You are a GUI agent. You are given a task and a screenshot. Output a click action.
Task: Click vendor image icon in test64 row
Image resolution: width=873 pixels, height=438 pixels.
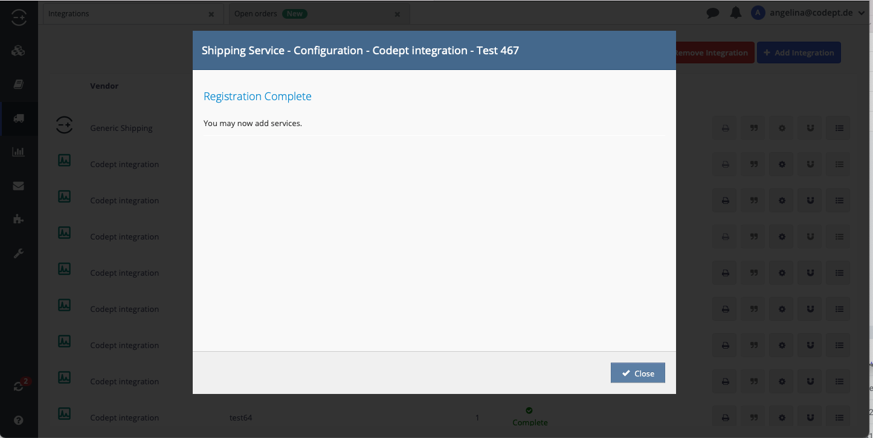[x=64, y=414]
